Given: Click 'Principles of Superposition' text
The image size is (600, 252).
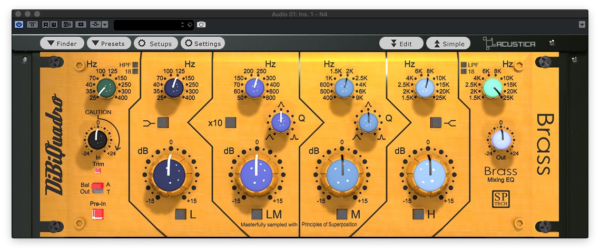Looking at the screenshot, I should 329,225.
